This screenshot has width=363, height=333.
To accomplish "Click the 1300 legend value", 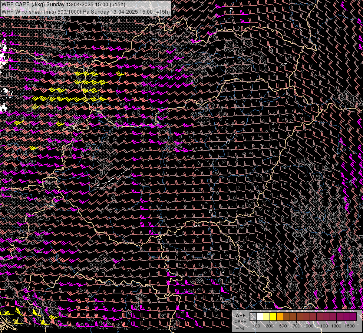I will (x=336, y=326).
